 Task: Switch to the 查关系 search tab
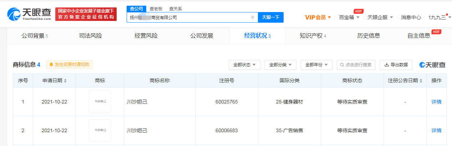176,9
